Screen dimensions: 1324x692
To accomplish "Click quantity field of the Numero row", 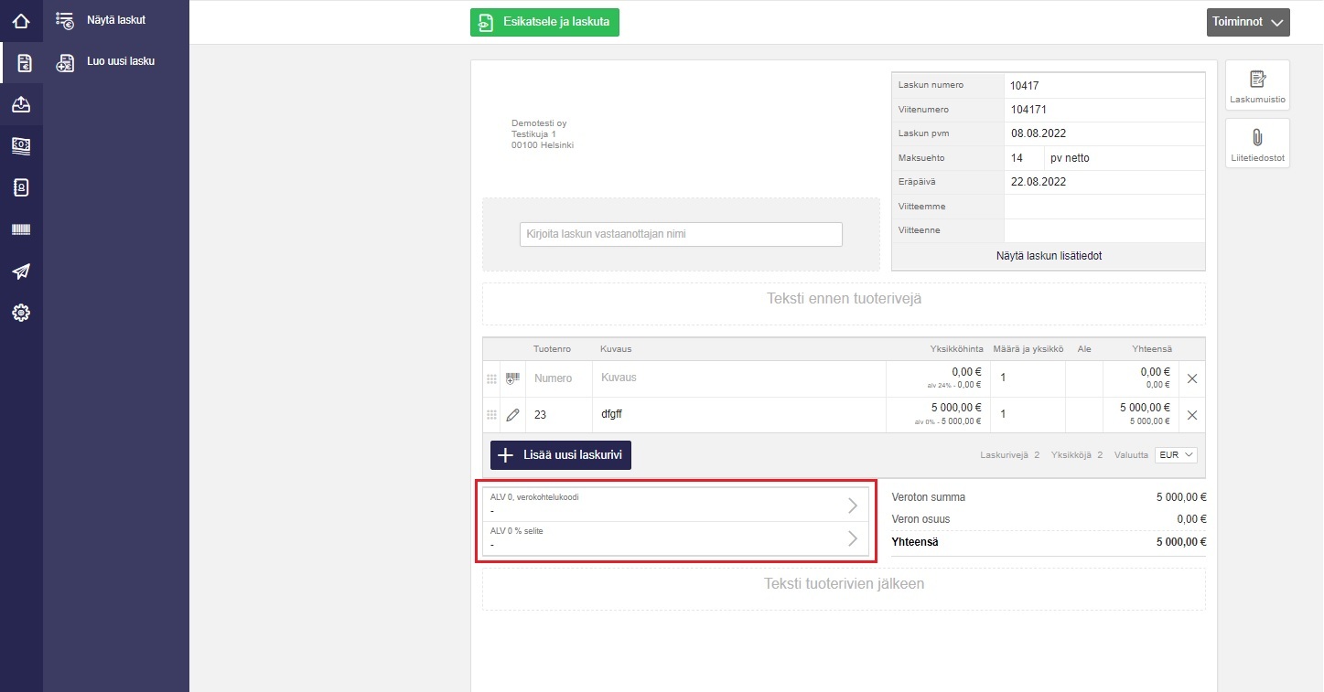I will point(1028,378).
